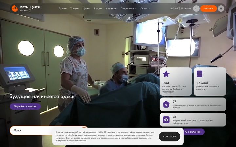Viewport: 236px width, 147px height.
Task: Click the Топ-3 частных клиник России card
Action: click(176, 82)
